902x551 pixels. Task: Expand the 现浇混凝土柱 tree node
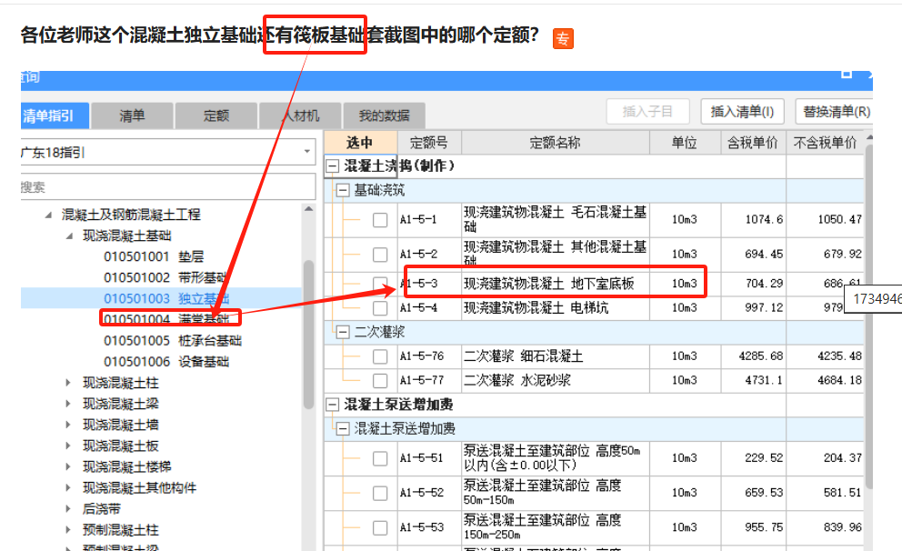pyautogui.click(x=68, y=383)
